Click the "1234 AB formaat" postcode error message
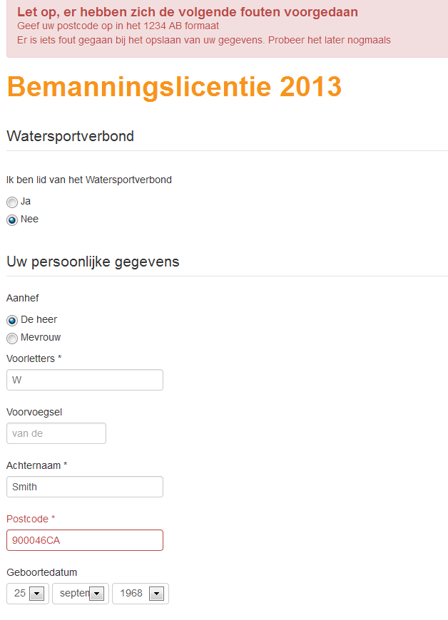448x620 pixels. [x=118, y=26]
